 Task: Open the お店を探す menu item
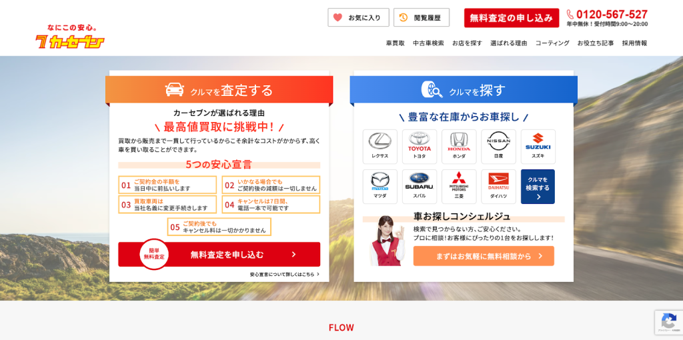tap(467, 43)
